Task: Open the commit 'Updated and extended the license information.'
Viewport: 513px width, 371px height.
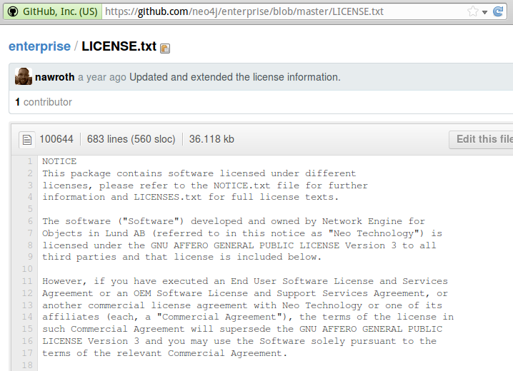Action: (x=235, y=77)
